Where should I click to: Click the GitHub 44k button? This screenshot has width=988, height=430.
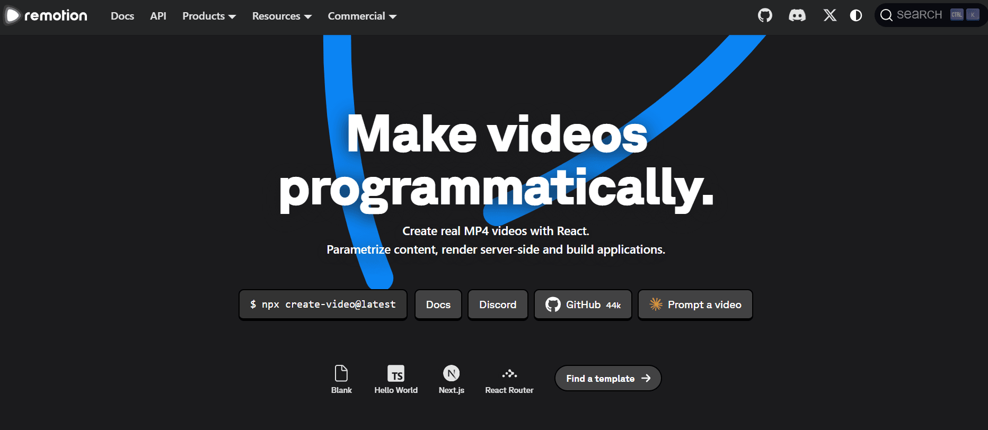pyautogui.click(x=583, y=304)
